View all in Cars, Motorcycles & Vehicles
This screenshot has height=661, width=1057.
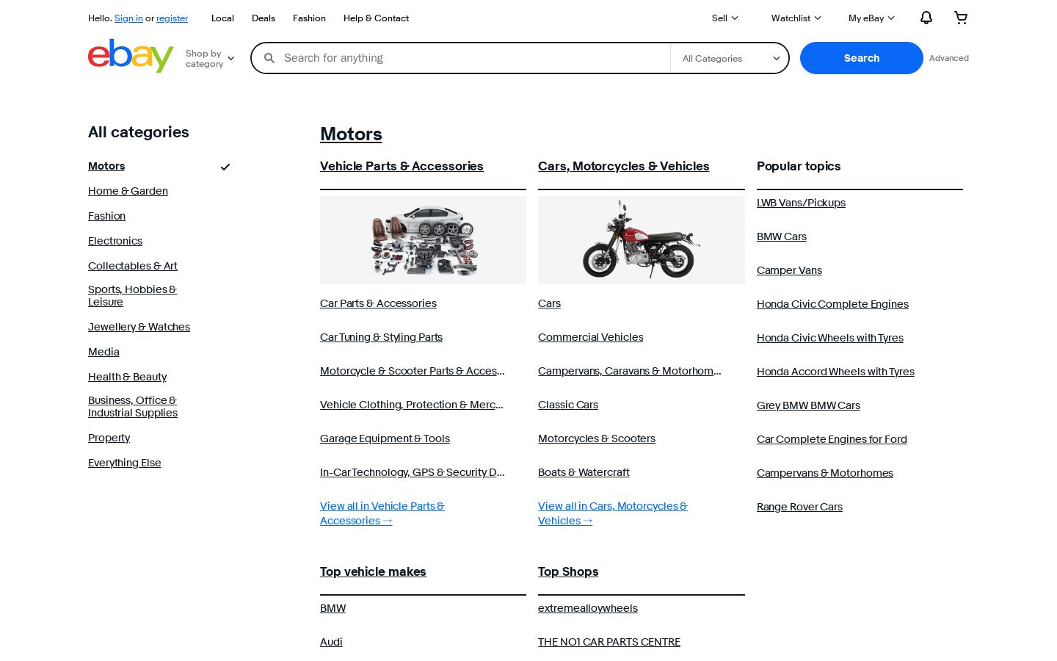click(613, 513)
